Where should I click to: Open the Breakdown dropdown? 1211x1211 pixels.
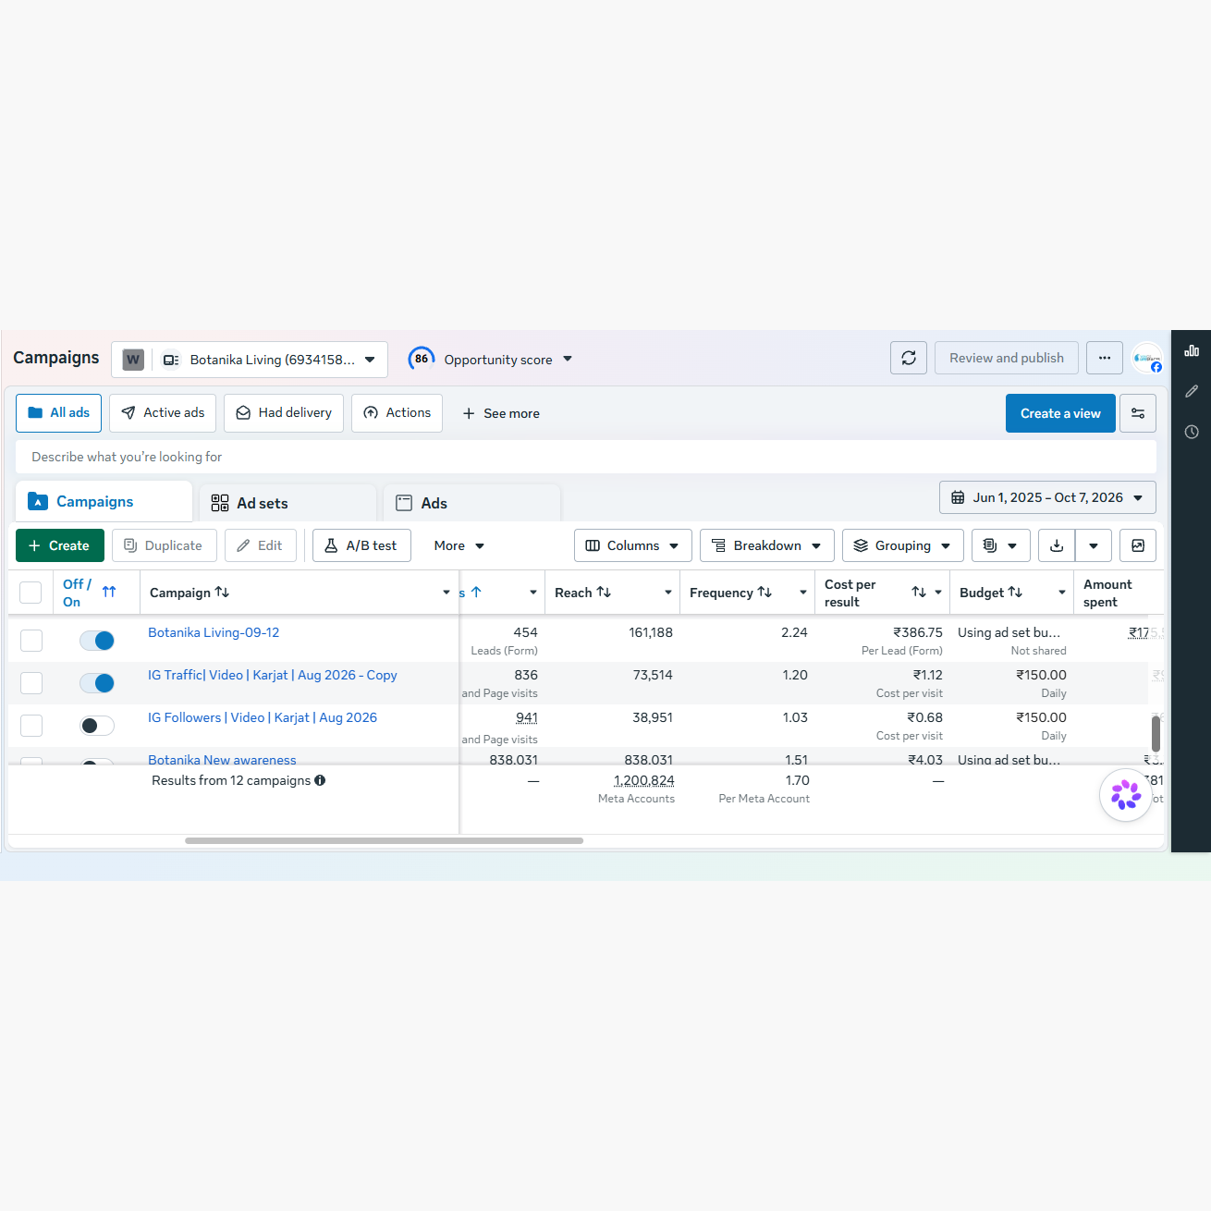pos(767,545)
